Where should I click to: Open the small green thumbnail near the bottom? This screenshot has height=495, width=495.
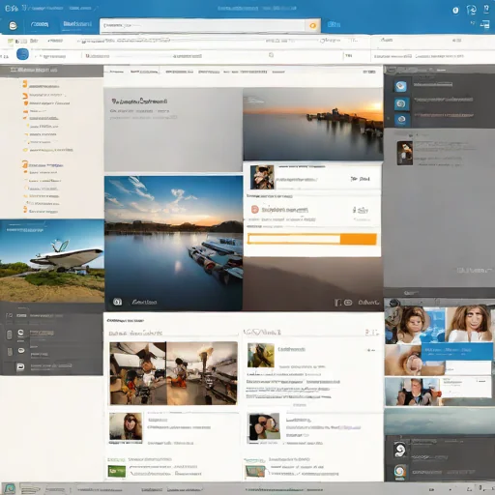(117, 471)
